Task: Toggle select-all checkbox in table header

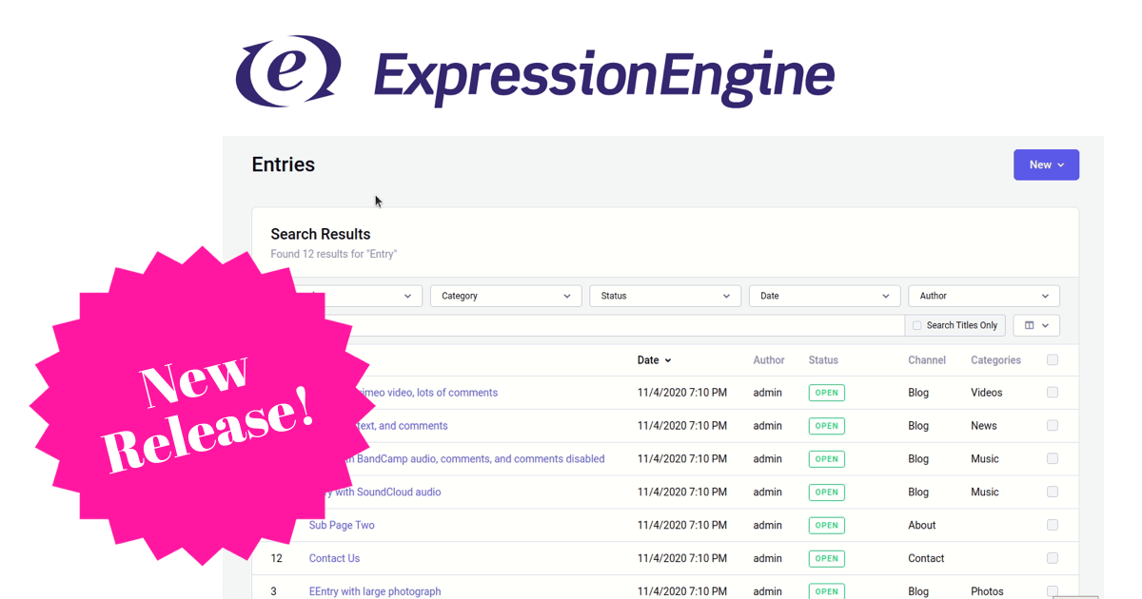Action: [1053, 359]
